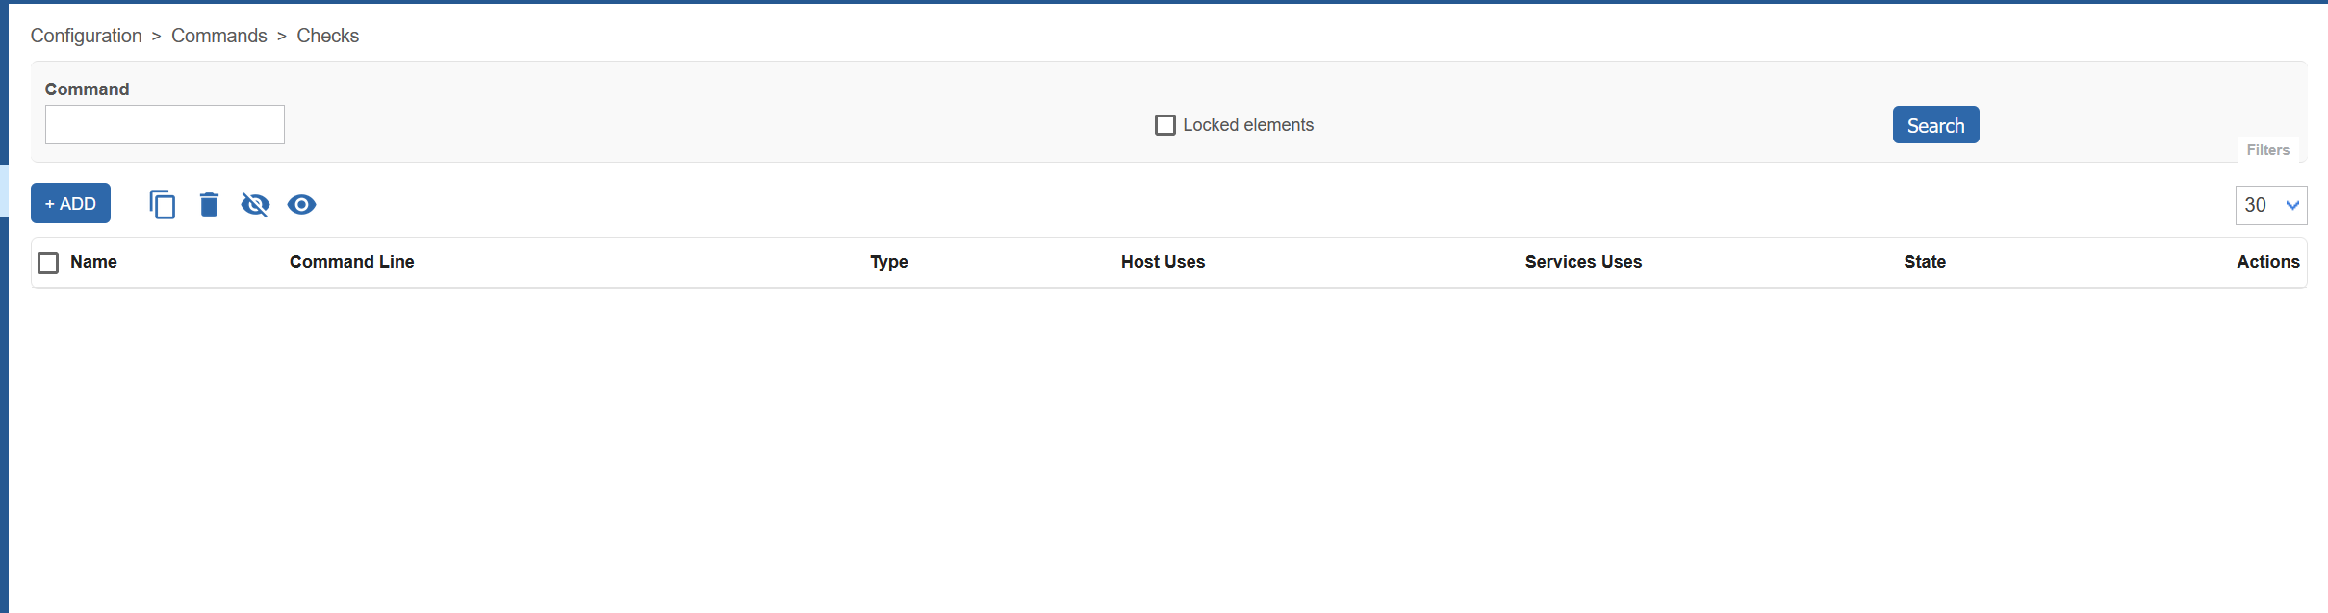Click the Host Uses column header
This screenshot has height=613, width=2328.
click(1163, 262)
